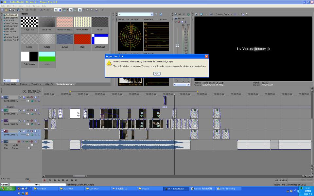Open the Tools menu
The height and width of the screenshot is (196, 314).
(29, 6)
